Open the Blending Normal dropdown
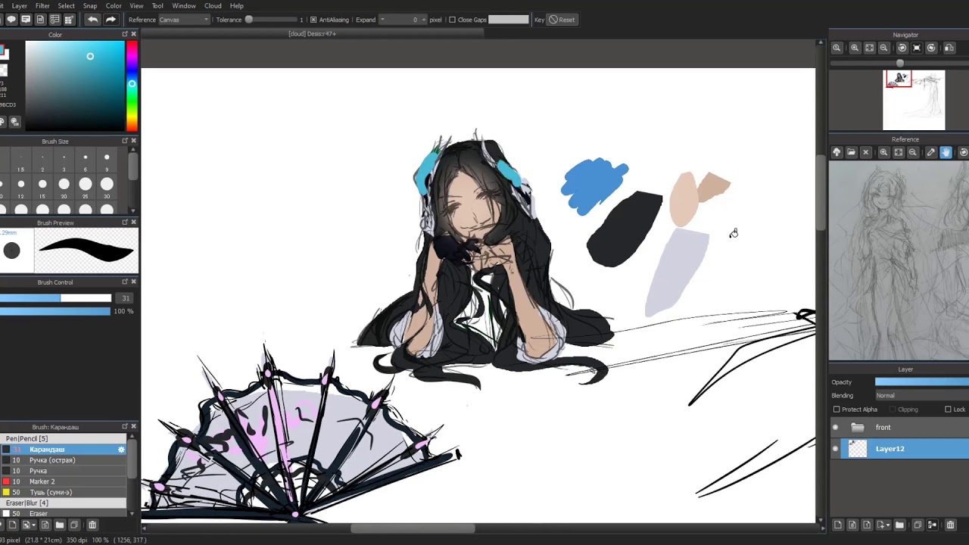The width and height of the screenshot is (969, 545). (922, 395)
